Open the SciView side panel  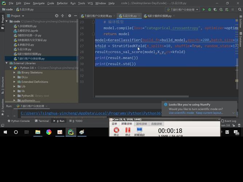click(x=241, y=21)
